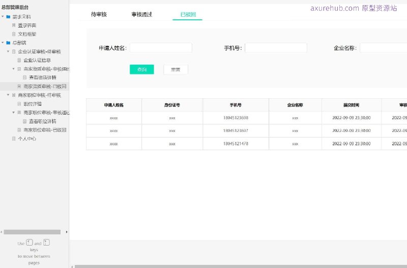Viewport: 407px width, 268px height.
Task: Click the 身份证号 column header
Action: pyautogui.click(x=172, y=105)
